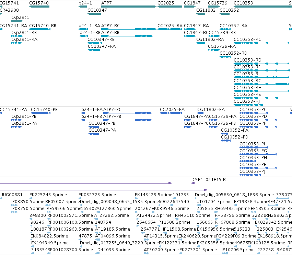Click the CG15740 gene label
The width and height of the screenshot is (292, 255).
tap(39, 3)
